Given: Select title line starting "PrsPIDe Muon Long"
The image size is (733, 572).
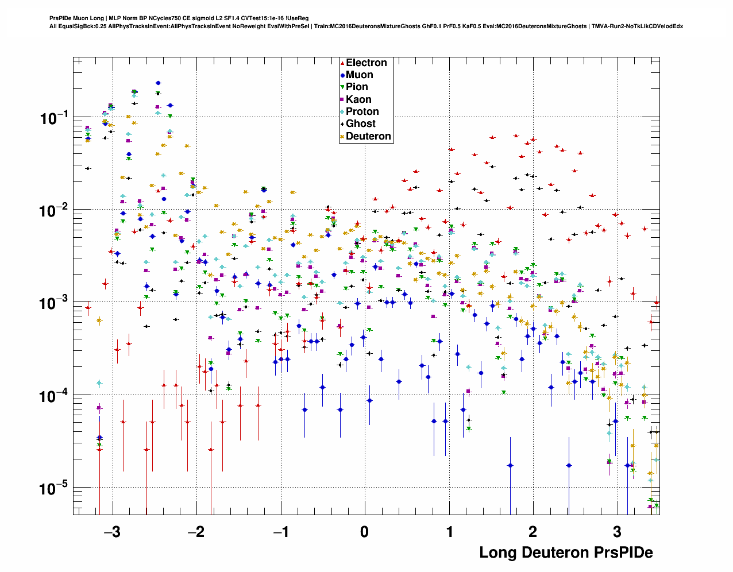Looking at the screenshot, I should click(x=179, y=18).
